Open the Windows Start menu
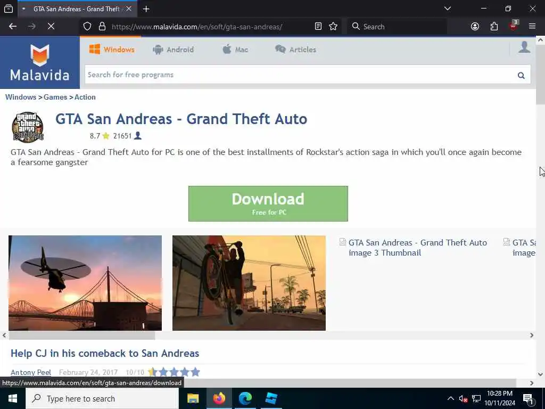Viewport: 545px width, 409px height. (13, 398)
